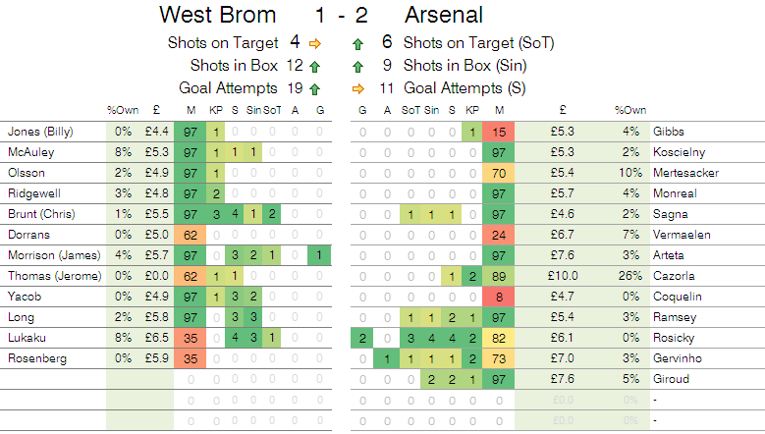The width and height of the screenshot is (765, 434).
Task: Click Rosicky's green 2 goals cell
Action: coord(362,337)
